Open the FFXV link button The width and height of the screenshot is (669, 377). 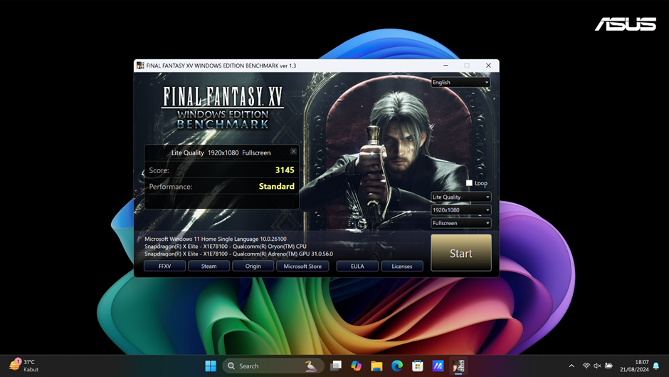pos(164,266)
